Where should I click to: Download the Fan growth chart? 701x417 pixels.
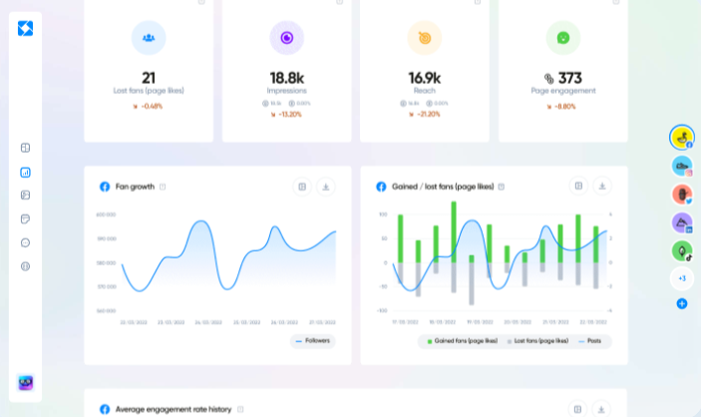[x=326, y=187]
